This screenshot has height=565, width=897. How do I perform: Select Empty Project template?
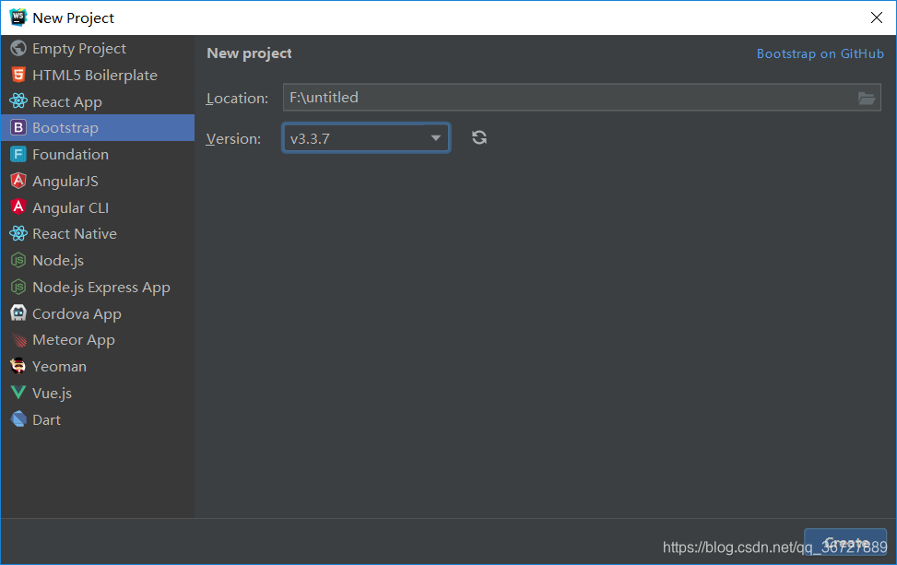(98, 49)
